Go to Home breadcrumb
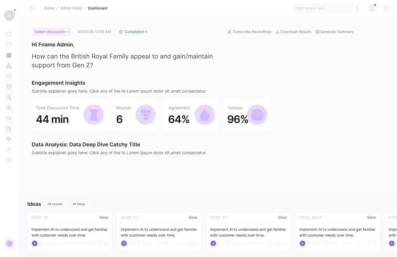Viewport: 397px width, 257px height. click(x=49, y=8)
